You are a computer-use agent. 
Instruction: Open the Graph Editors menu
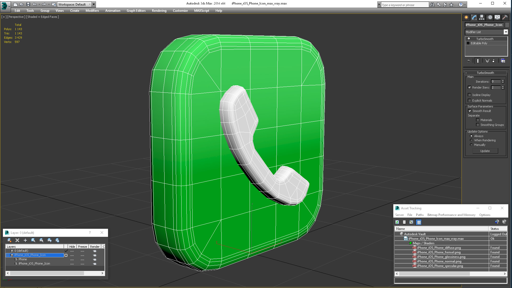tap(136, 11)
